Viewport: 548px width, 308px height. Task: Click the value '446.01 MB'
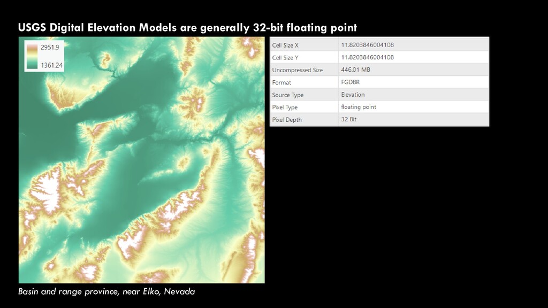tap(355, 70)
